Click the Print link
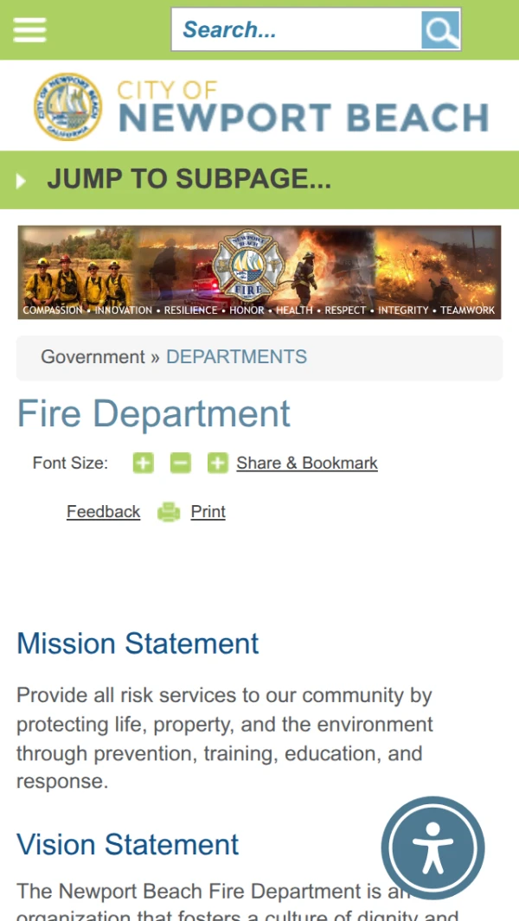 click(208, 512)
